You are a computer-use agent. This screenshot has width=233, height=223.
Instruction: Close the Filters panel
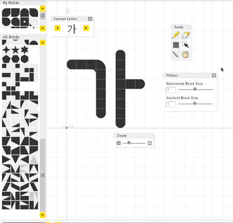[214, 75]
